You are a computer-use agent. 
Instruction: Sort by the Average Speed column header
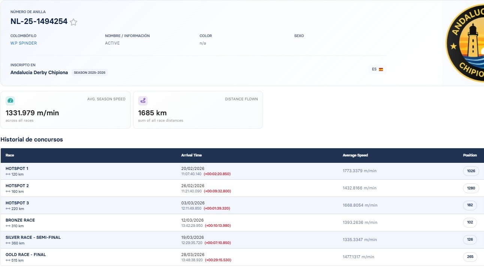pyautogui.click(x=355, y=155)
